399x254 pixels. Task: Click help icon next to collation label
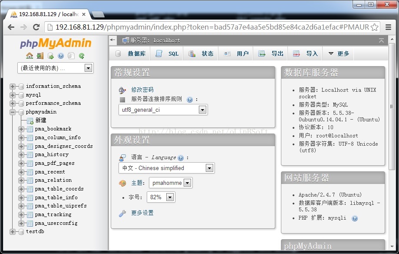[190, 100]
